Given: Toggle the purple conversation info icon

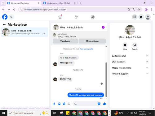Looking at the screenshot, I should (103, 27).
